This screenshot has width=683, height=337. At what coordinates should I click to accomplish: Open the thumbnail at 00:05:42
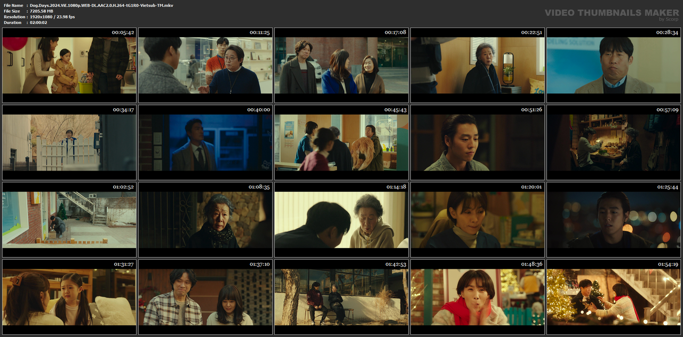click(69, 65)
